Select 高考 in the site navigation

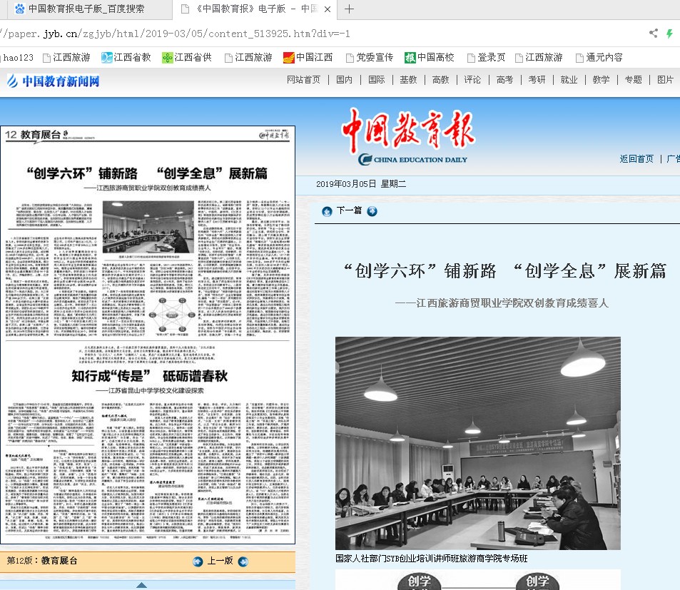pyautogui.click(x=504, y=80)
